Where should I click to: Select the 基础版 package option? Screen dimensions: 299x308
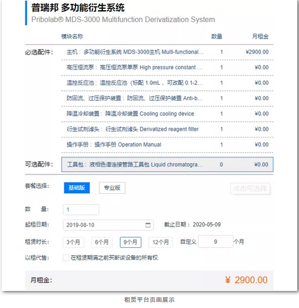[x=77, y=188]
